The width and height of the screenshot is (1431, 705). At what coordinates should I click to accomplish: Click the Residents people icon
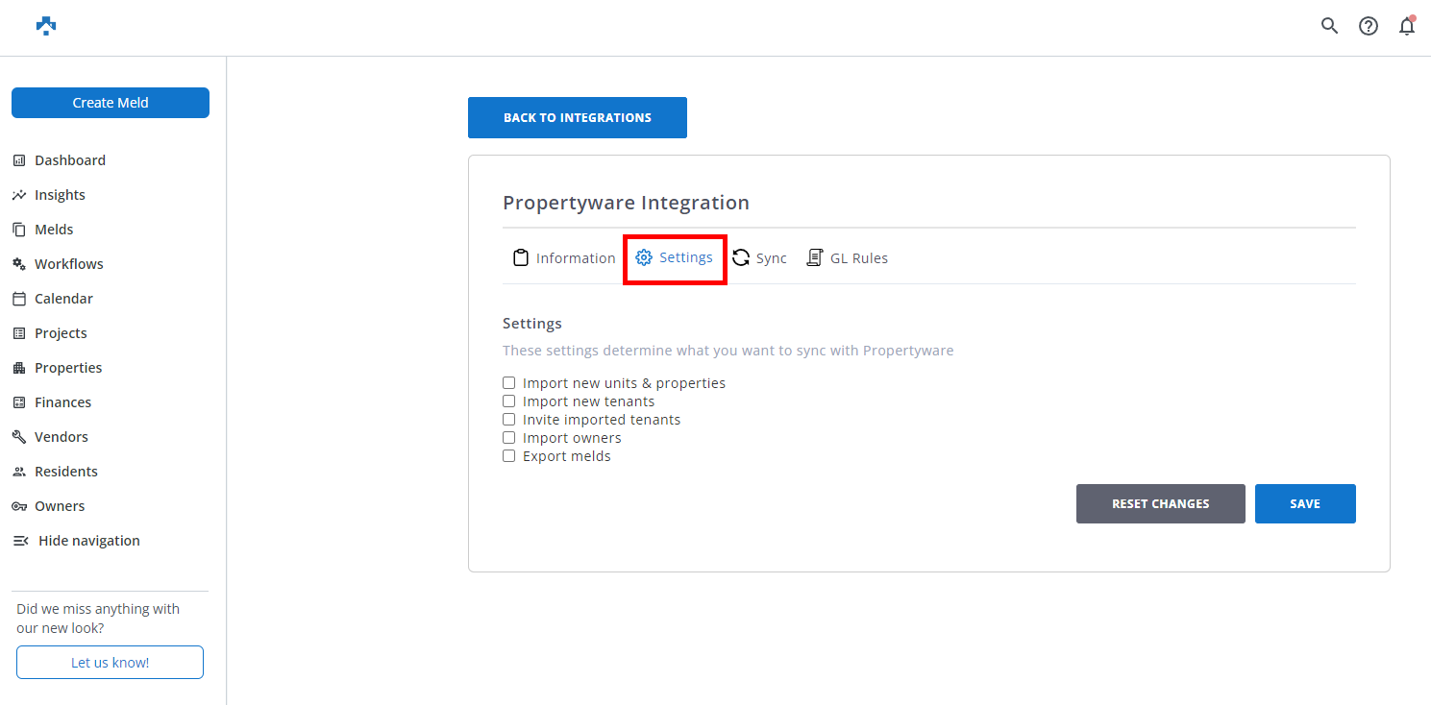point(19,472)
